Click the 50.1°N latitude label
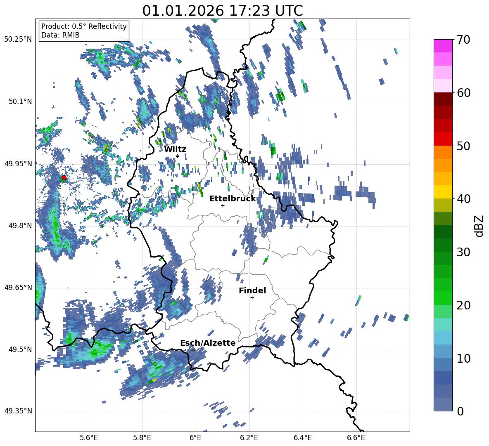Image resolution: width=489 pixels, height=446 pixels. pos(20,101)
